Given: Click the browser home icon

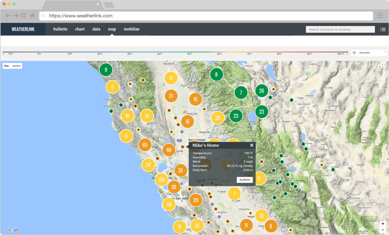Looking at the screenshot, I should 32,16.
